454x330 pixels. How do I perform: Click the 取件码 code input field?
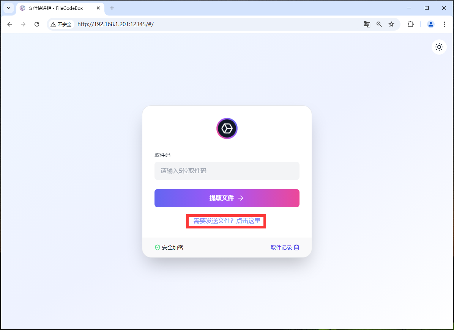(227, 171)
